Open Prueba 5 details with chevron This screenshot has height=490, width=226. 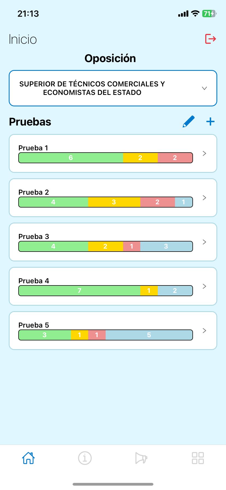[204, 331]
